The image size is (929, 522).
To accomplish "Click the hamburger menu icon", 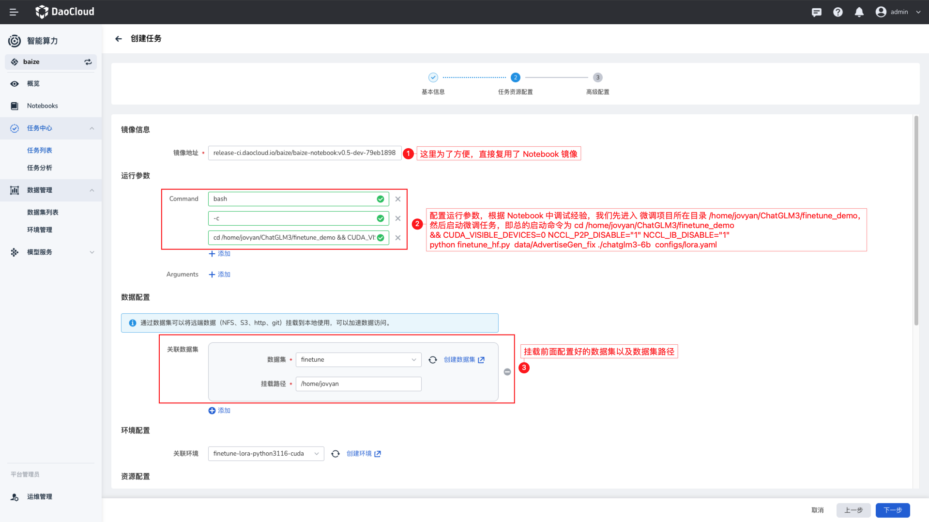I will tap(14, 12).
